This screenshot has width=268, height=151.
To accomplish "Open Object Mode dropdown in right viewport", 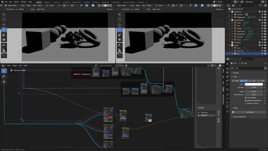I will pyautogui.click(x=122, y=5).
